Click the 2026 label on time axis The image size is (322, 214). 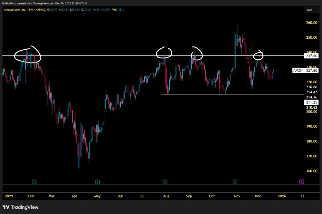282,196
